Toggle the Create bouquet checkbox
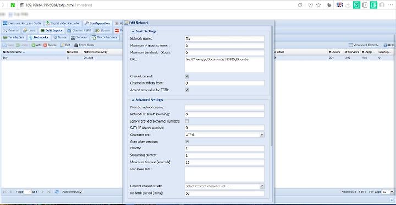The image size is (396, 205). point(187,76)
